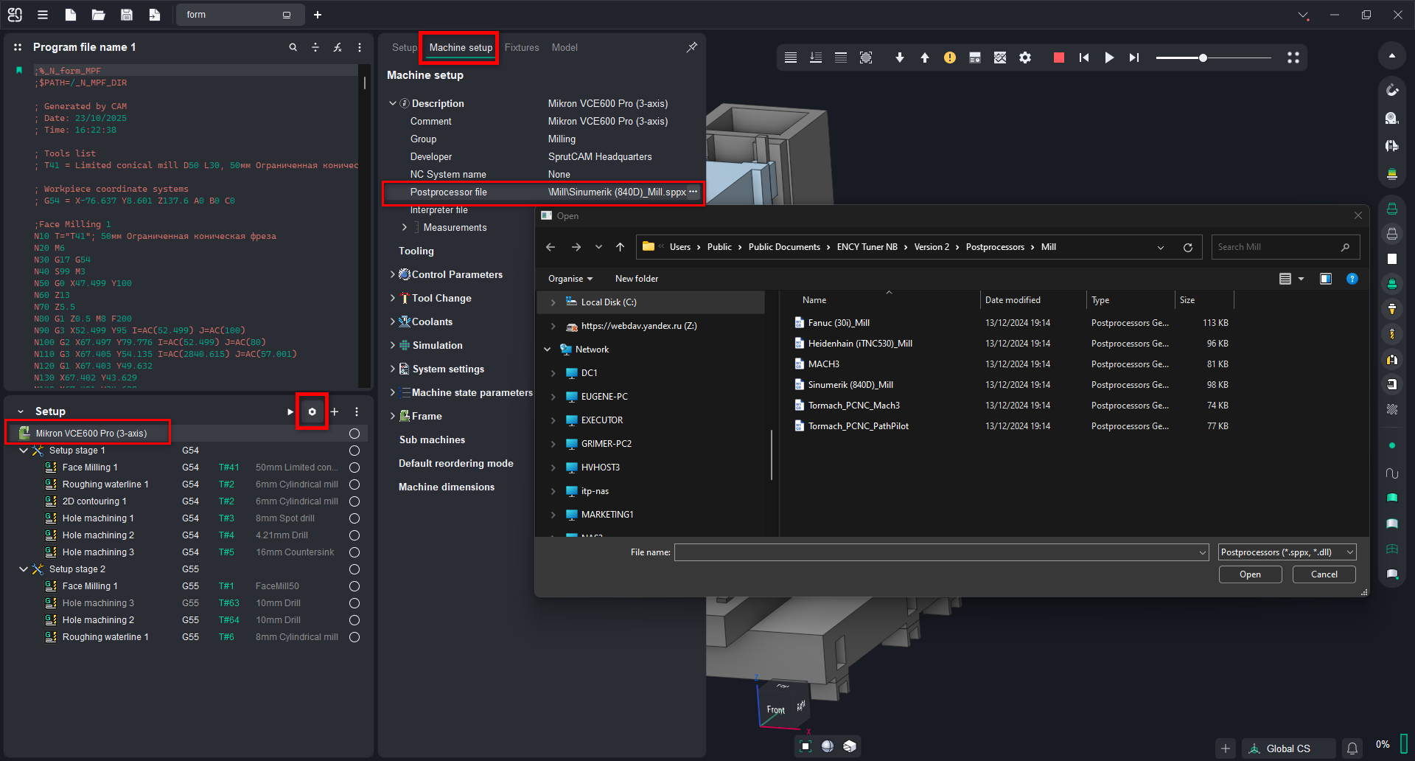This screenshot has height=761, width=1415.
Task: Toggle the circle for 2D contouring 1
Action: pos(354,501)
